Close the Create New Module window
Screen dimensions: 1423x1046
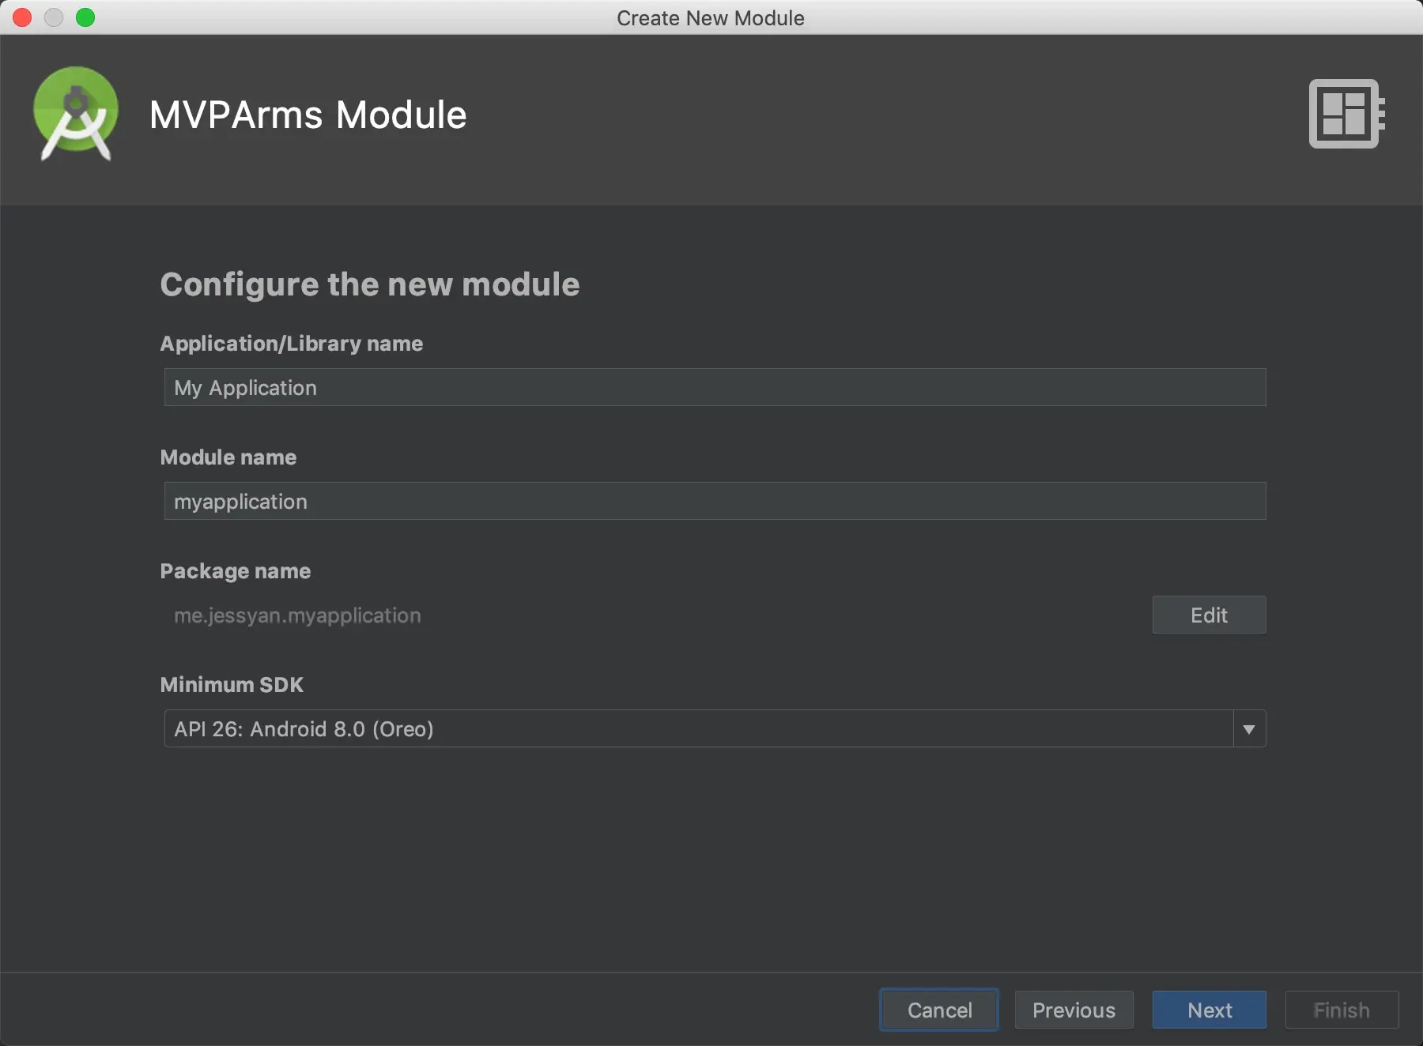(x=22, y=17)
